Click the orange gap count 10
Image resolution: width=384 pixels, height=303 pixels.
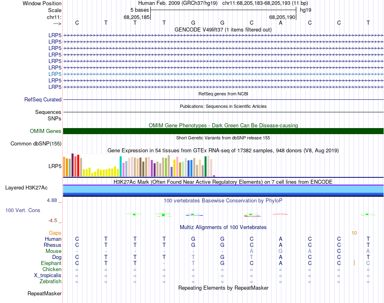click(x=354, y=233)
